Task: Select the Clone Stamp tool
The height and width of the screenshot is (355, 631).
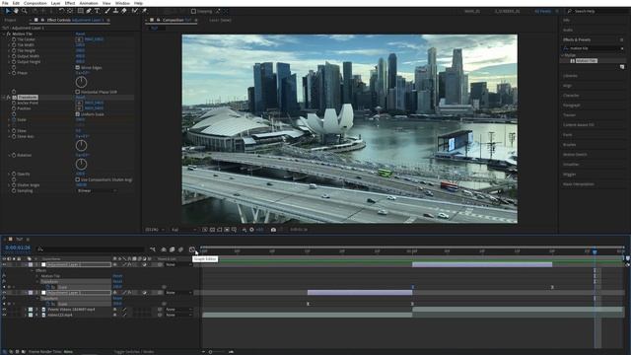Action: [x=115, y=11]
